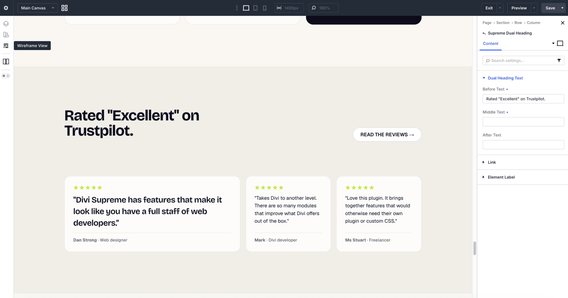Toggle the light/dark mode switch in sidebar
This screenshot has height=298, width=568.
(x=6, y=76)
